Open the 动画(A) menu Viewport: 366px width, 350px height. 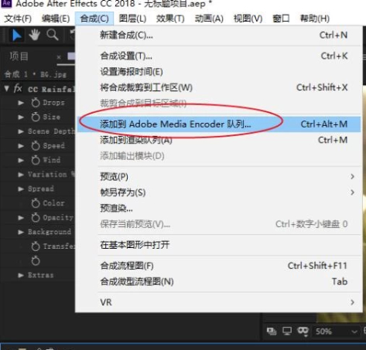pyautogui.click(x=209, y=19)
